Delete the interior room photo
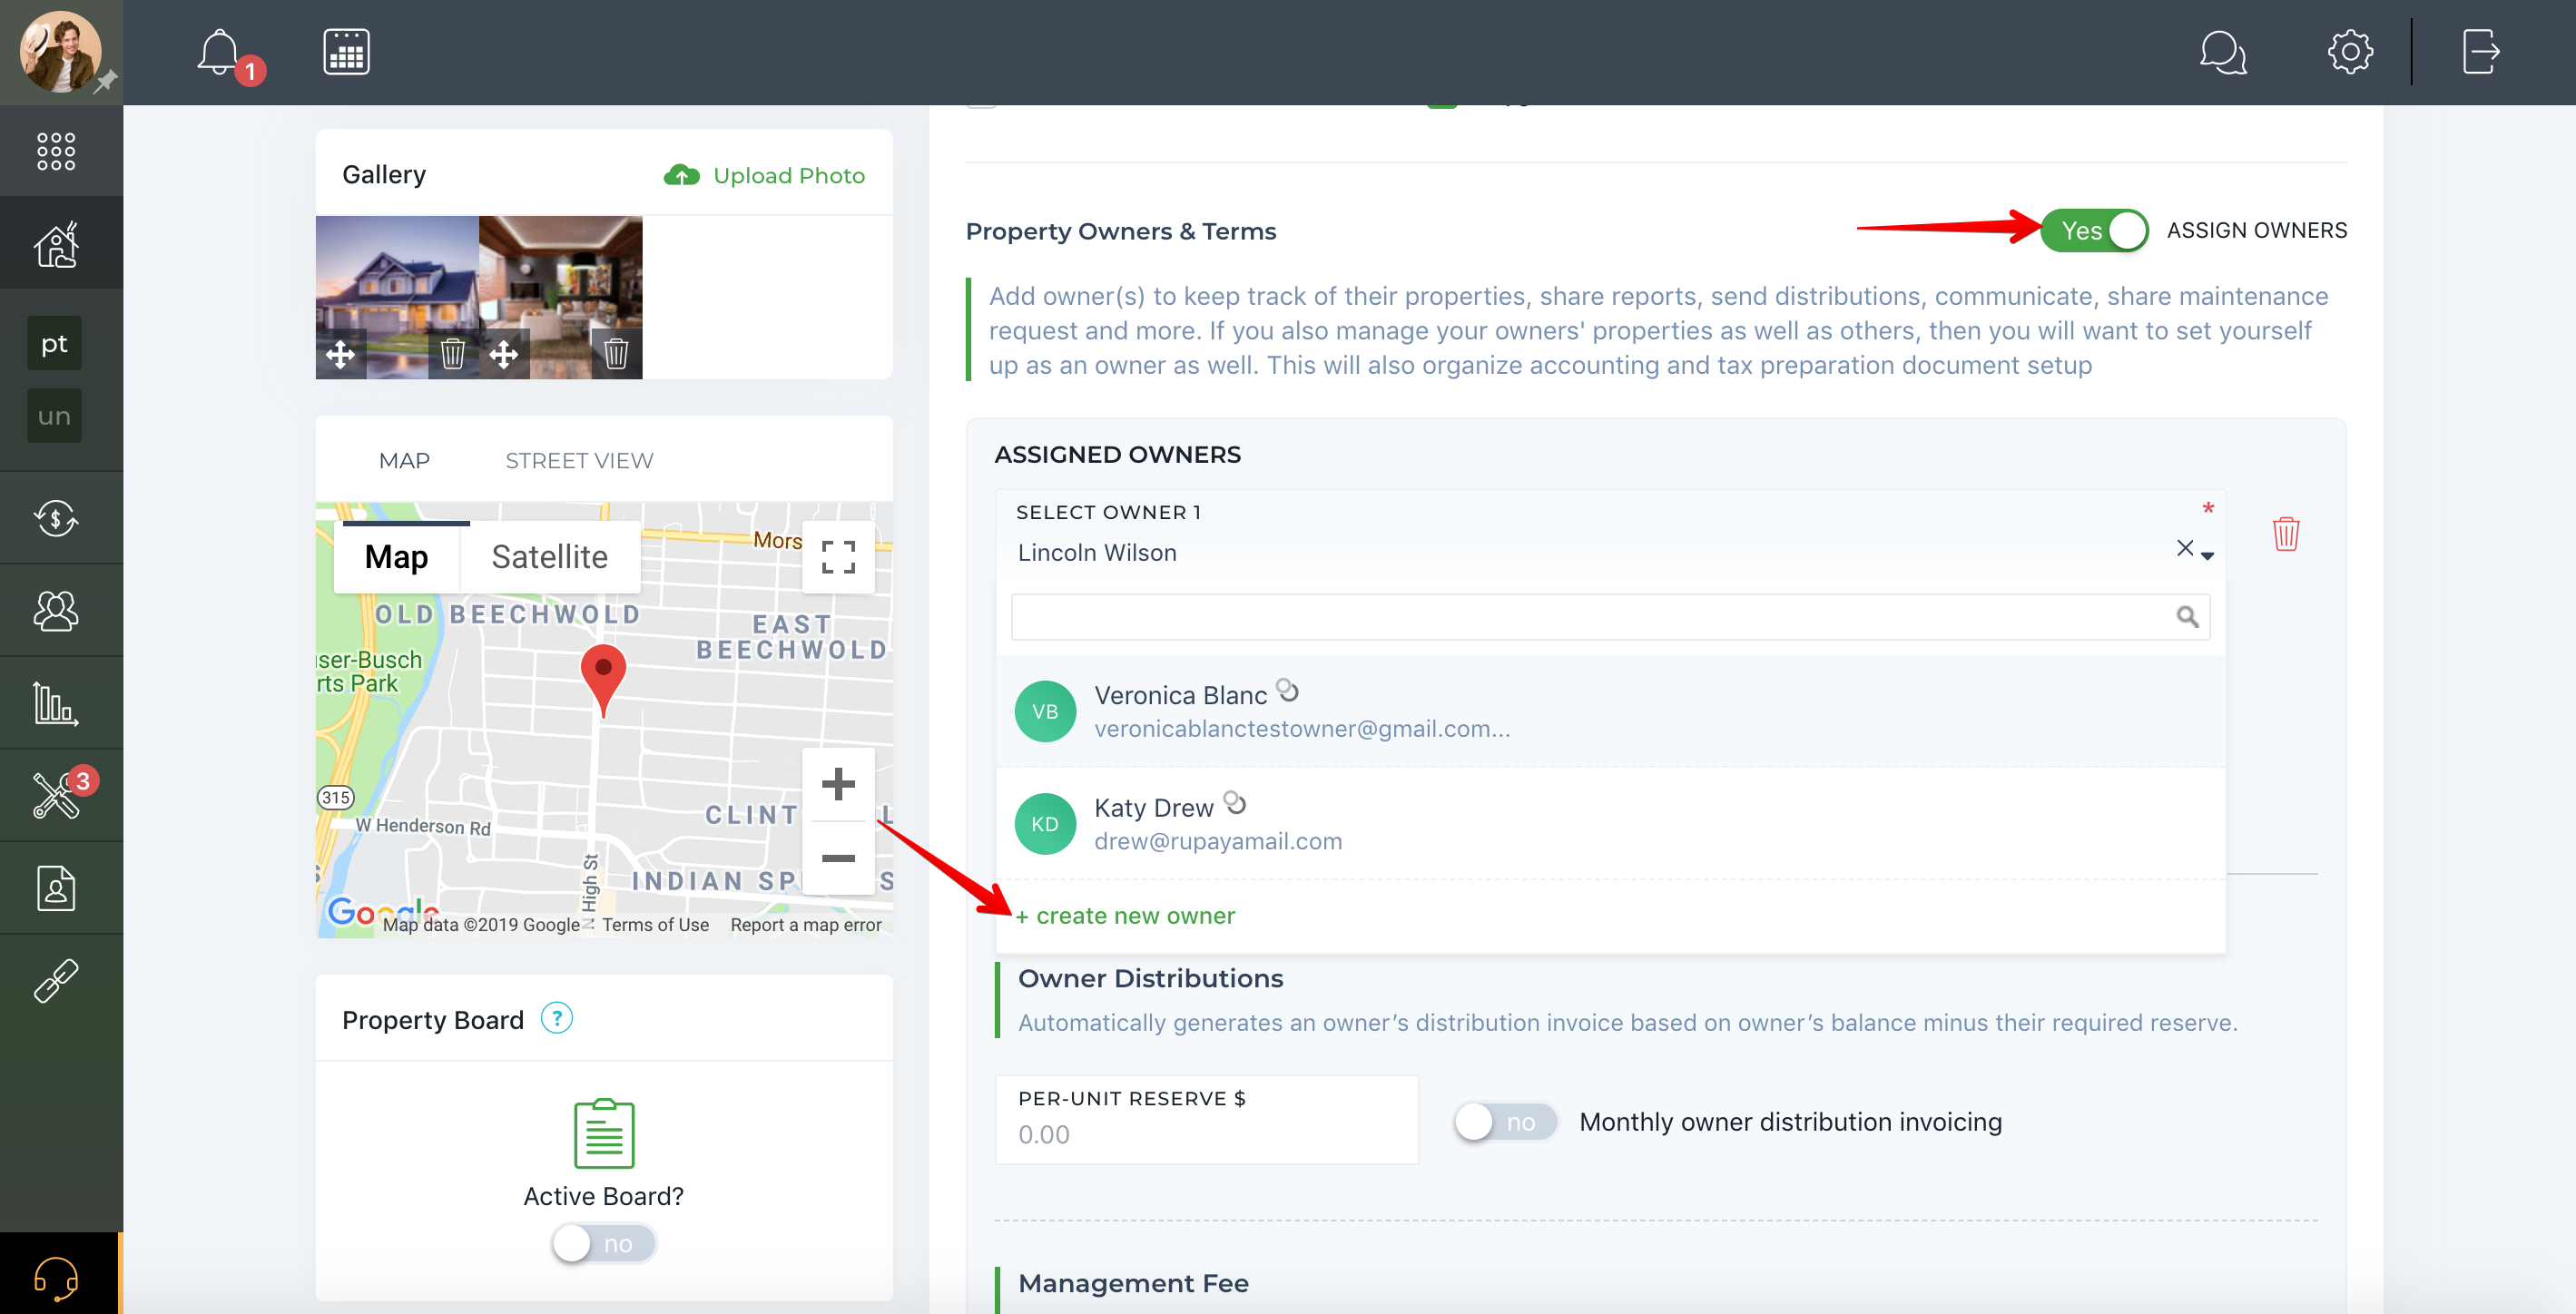2576x1314 pixels. click(x=616, y=354)
